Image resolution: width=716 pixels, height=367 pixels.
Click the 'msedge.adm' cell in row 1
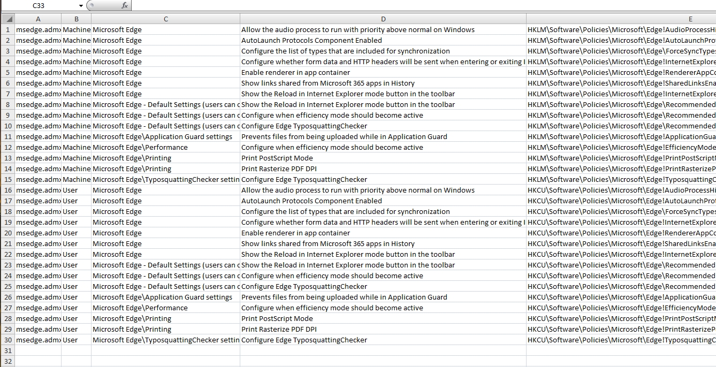tap(38, 29)
